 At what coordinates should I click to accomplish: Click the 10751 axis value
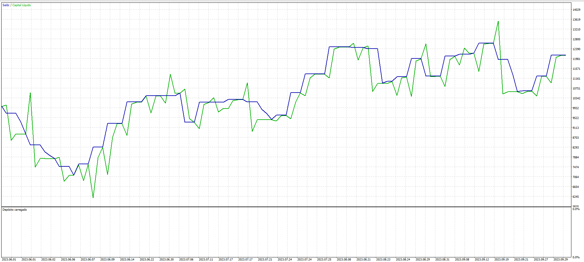point(576,89)
